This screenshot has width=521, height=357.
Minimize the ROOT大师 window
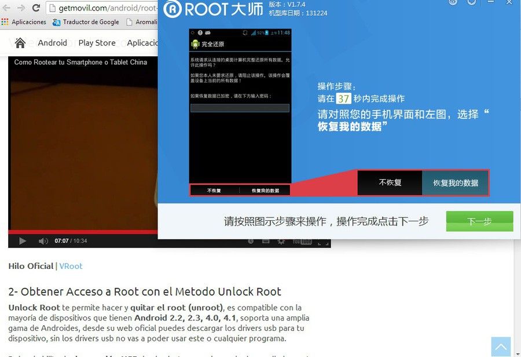(x=491, y=2)
